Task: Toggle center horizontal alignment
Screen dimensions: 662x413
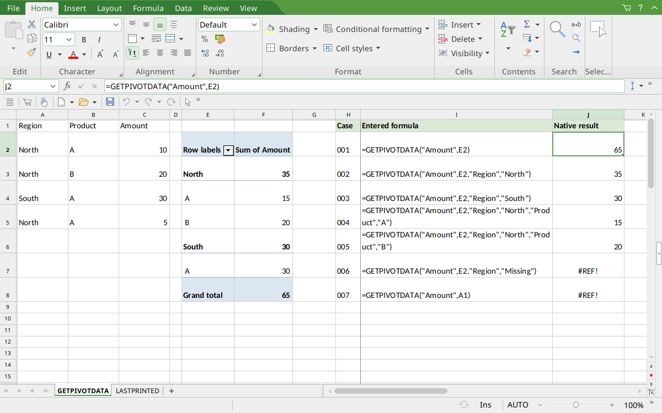Action: coord(160,53)
